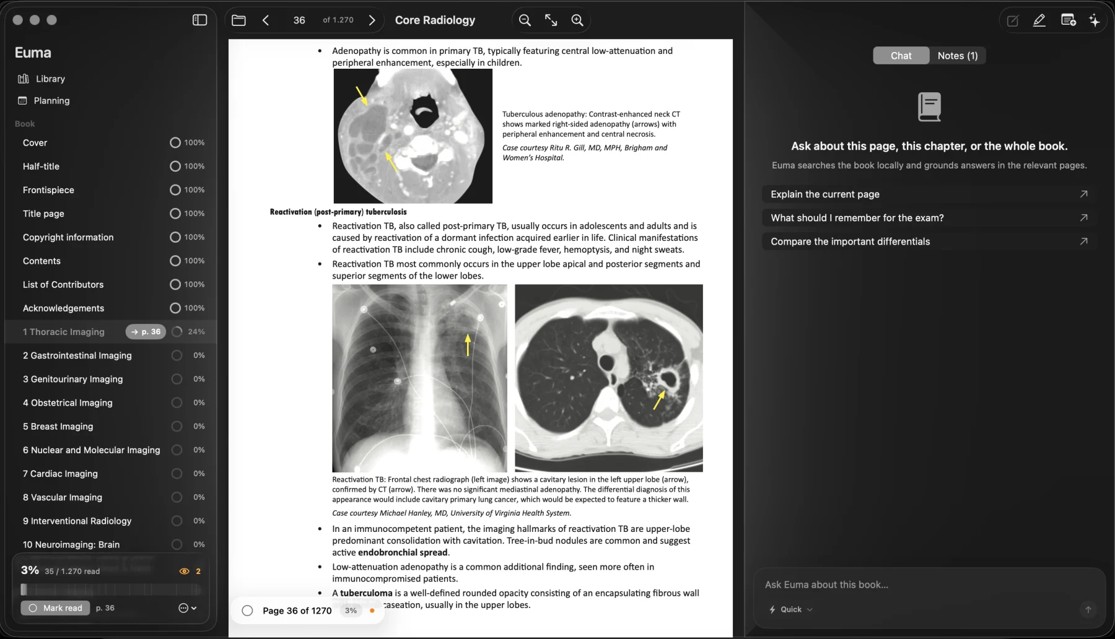This screenshot has width=1115, height=639.
Task: Jump to p. 36 badge in Thoracic Imaging
Action: tap(146, 332)
